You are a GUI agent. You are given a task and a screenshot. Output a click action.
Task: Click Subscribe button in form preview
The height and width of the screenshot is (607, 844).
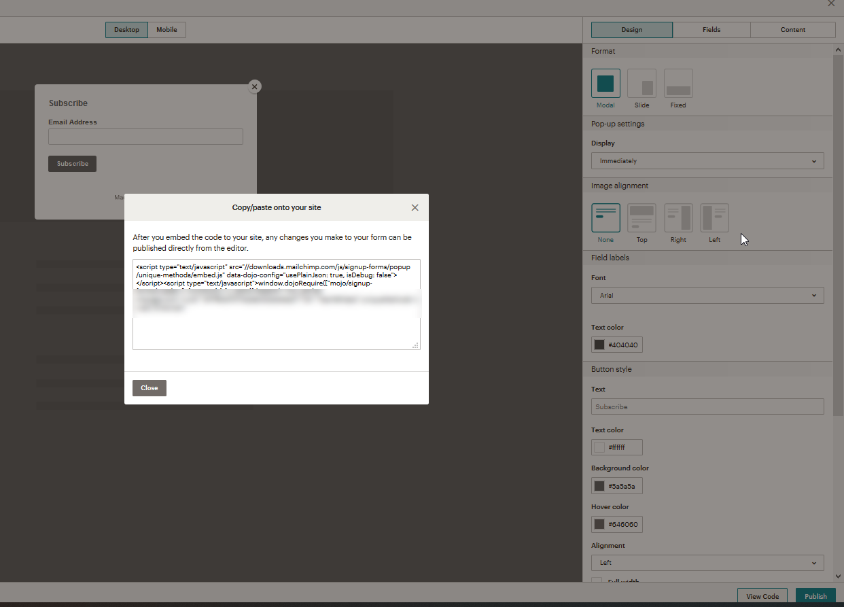tap(73, 164)
